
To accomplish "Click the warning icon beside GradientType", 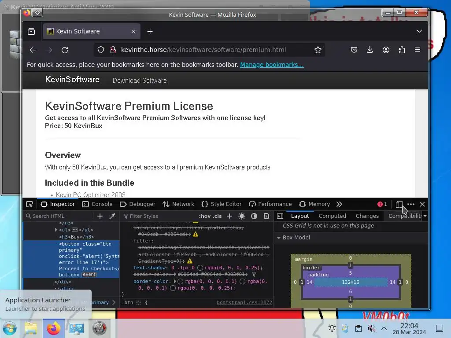I will pos(190,261).
